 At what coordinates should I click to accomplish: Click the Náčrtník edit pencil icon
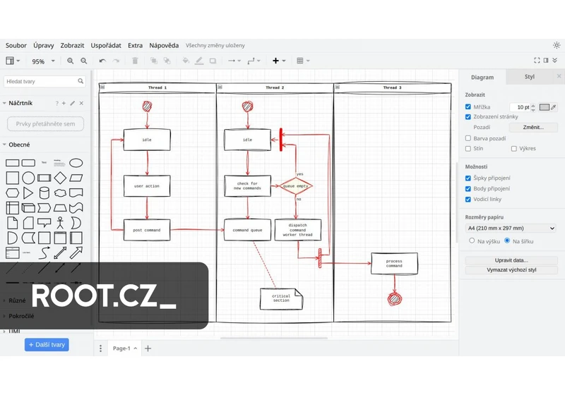coord(73,103)
